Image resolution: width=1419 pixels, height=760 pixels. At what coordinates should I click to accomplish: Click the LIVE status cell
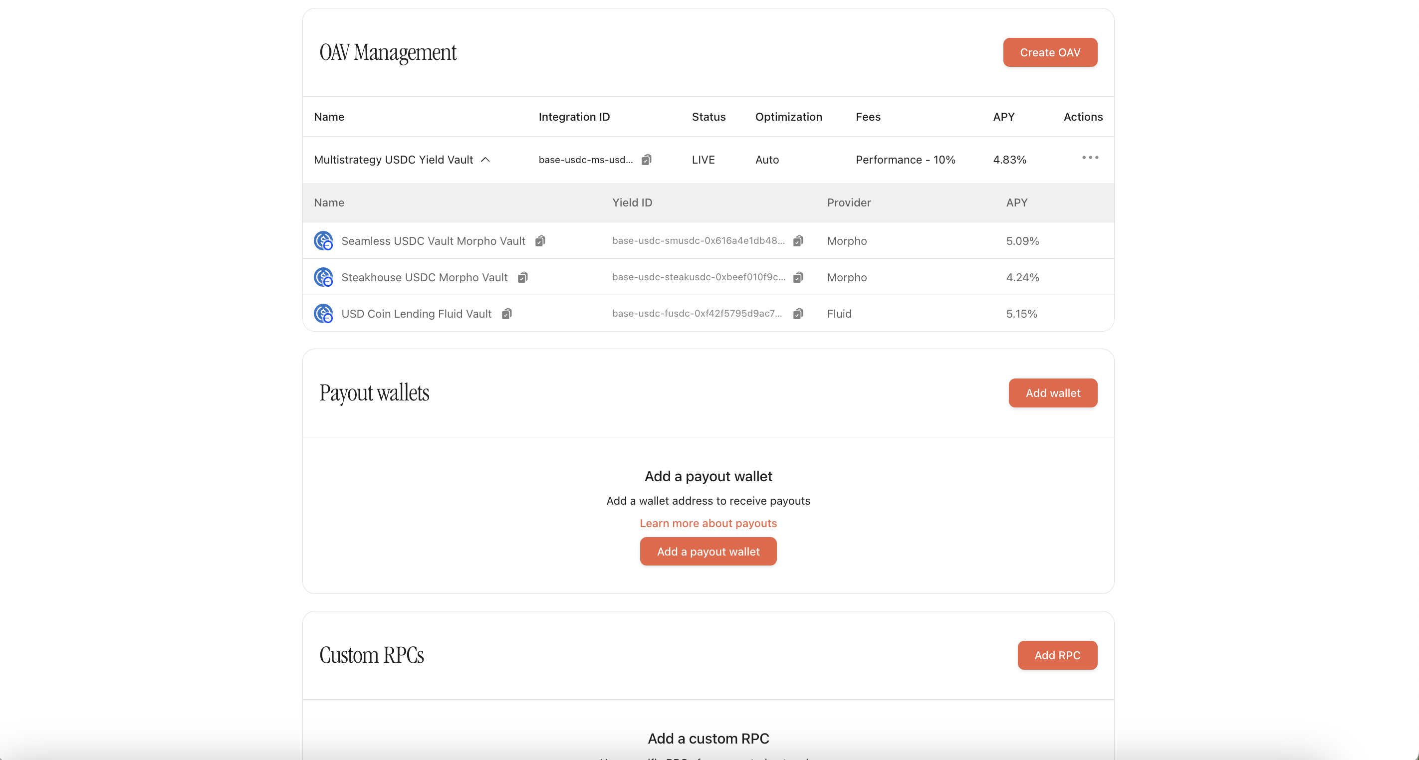click(x=704, y=160)
